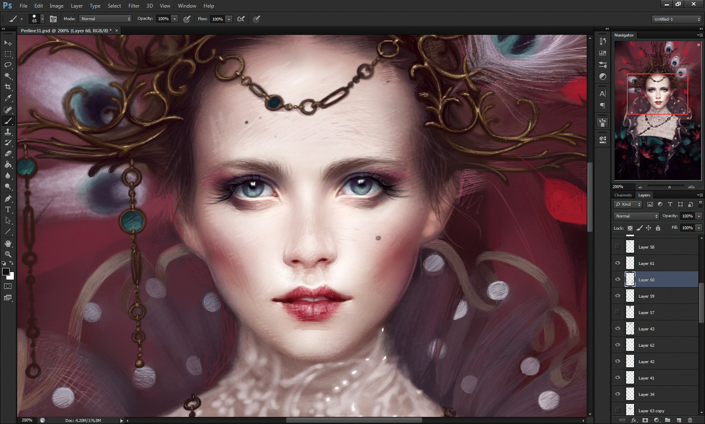Open the Window menu
Viewport: 705px width, 424px height.
pyautogui.click(x=187, y=6)
